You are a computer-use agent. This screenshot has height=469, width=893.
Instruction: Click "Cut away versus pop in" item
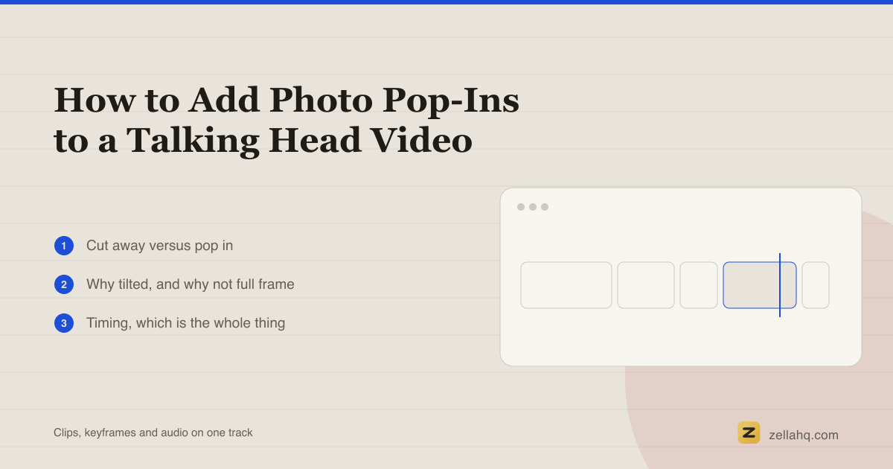click(x=159, y=246)
